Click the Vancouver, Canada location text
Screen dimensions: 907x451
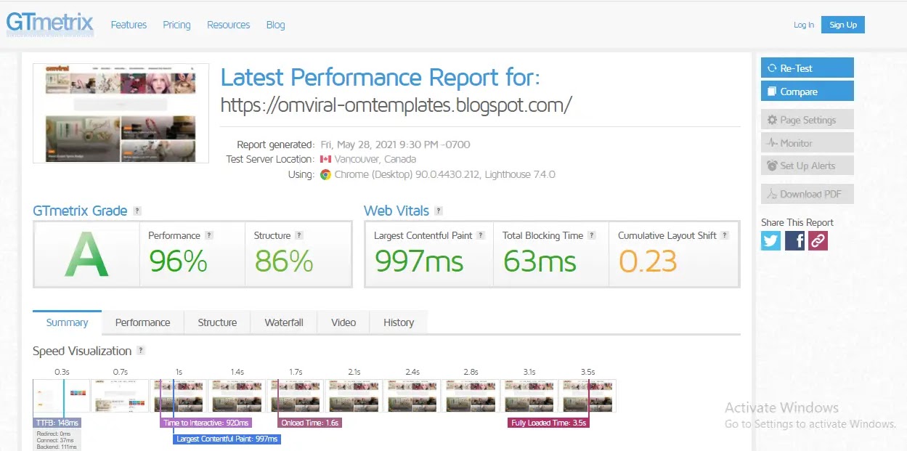(375, 159)
